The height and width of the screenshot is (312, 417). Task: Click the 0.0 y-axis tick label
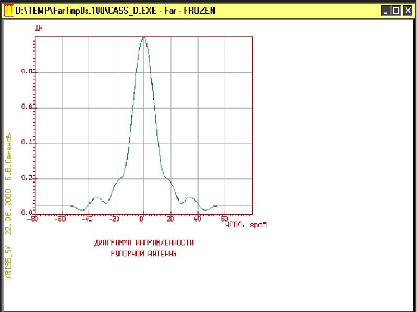point(27,213)
